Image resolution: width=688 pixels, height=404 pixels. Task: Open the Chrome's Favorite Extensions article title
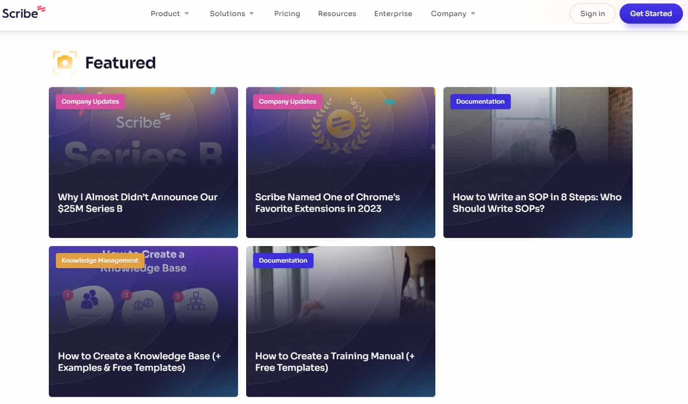click(328, 203)
